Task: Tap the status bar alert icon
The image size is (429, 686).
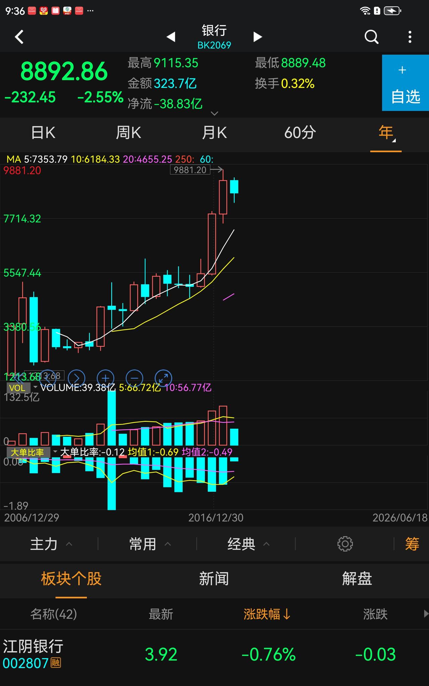Action: click(x=377, y=11)
